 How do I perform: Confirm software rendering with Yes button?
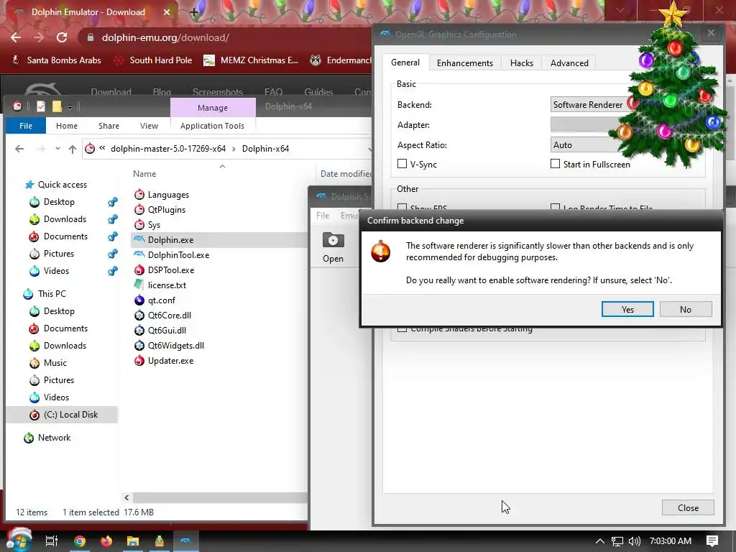[627, 309]
